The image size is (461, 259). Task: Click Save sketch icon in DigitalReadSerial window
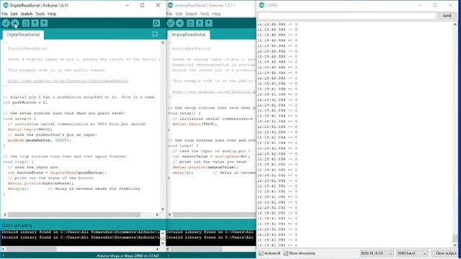coord(44,23)
